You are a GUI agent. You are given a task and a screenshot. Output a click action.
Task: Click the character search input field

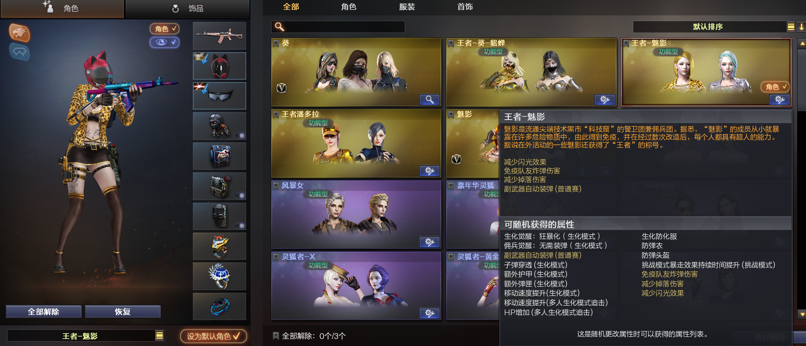[338, 27]
